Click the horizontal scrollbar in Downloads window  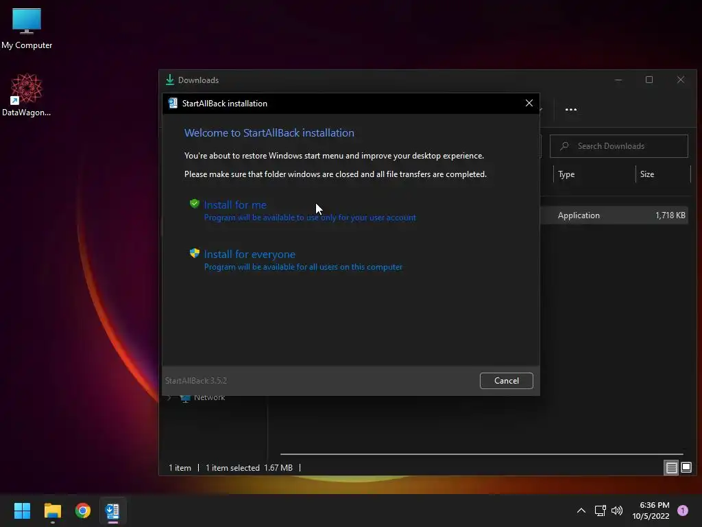482,454
